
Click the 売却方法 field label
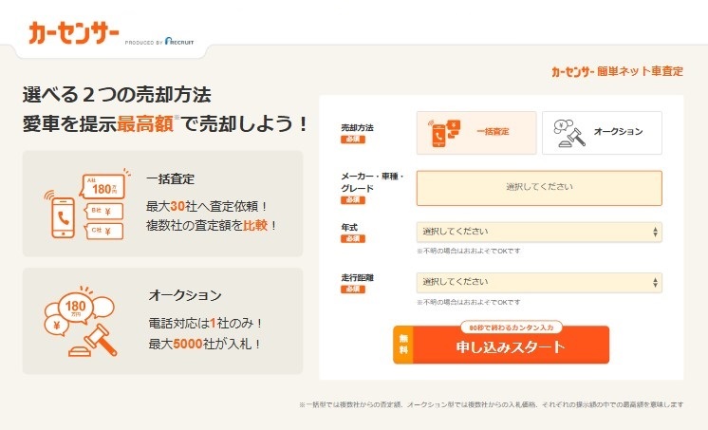pyautogui.click(x=357, y=127)
